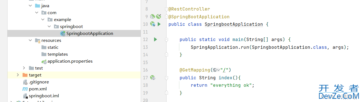The image size is (362, 102).
Task: Click the green run arrow beside main method
Action: [x=155, y=40]
